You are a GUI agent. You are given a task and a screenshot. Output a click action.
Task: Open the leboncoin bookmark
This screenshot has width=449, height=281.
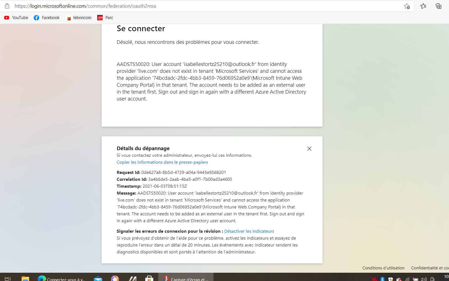[x=79, y=18]
